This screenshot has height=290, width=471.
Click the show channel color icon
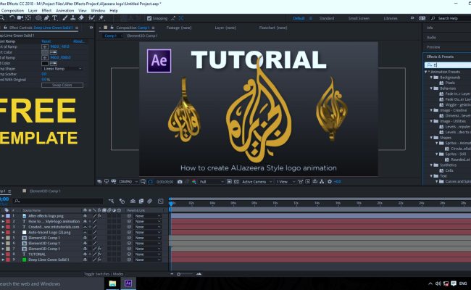coord(194,182)
